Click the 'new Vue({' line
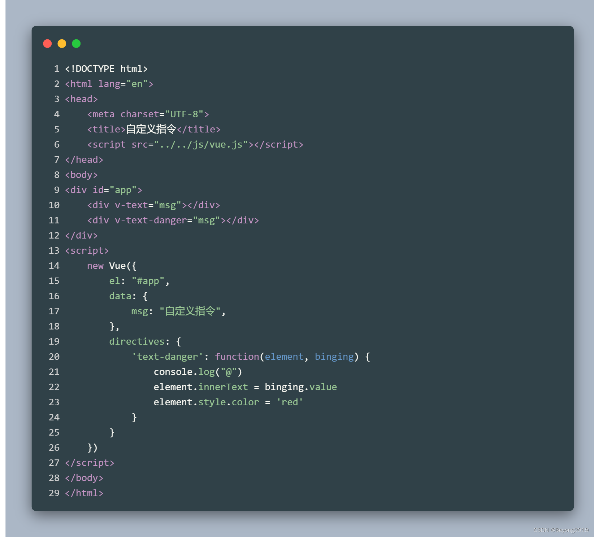Image resolution: width=594 pixels, height=537 pixels. (112, 266)
